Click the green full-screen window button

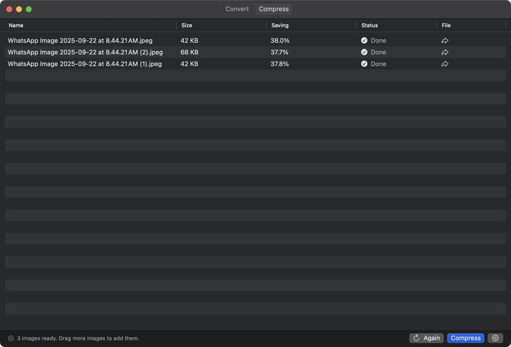[x=29, y=9]
